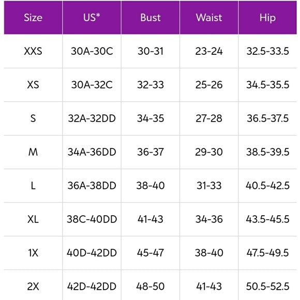Select the 40D-42DD US size cell
Viewport: 300px width, 300px height.
tap(92, 253)
